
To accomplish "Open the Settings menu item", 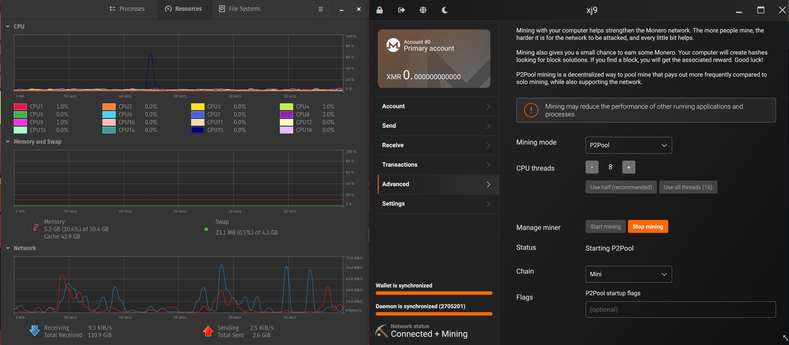I will click(x=438, y=204).
